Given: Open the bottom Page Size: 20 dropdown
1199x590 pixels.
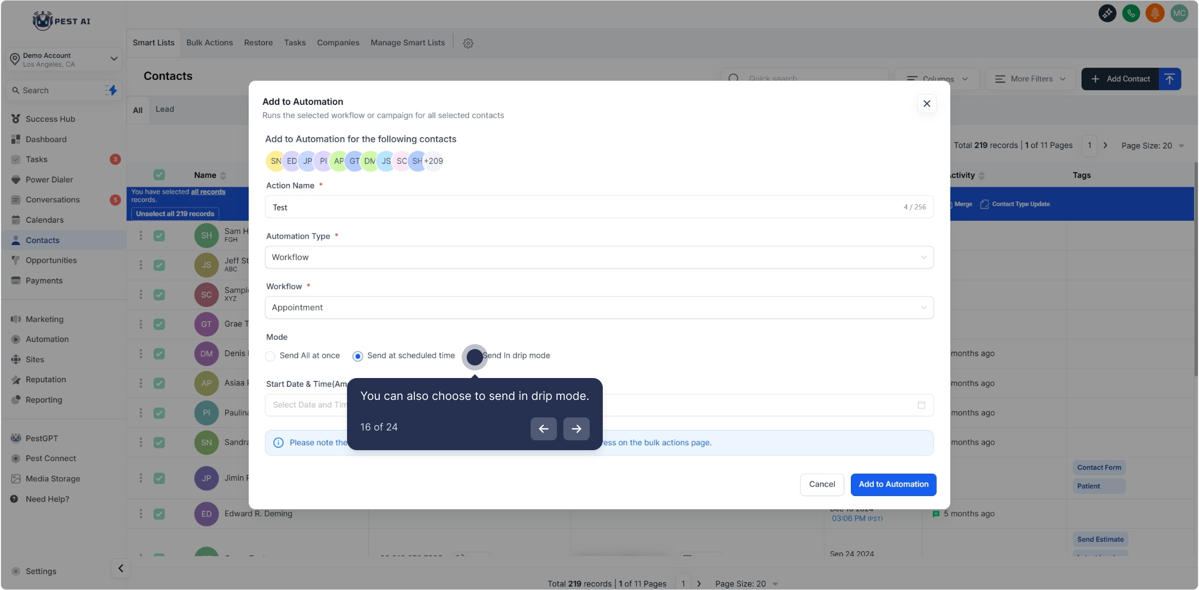Looking at the screenshot, I should point(746,583).
